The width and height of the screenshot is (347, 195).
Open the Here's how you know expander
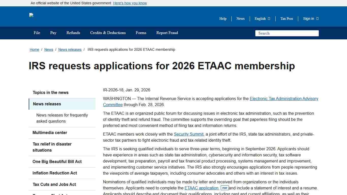130,3
